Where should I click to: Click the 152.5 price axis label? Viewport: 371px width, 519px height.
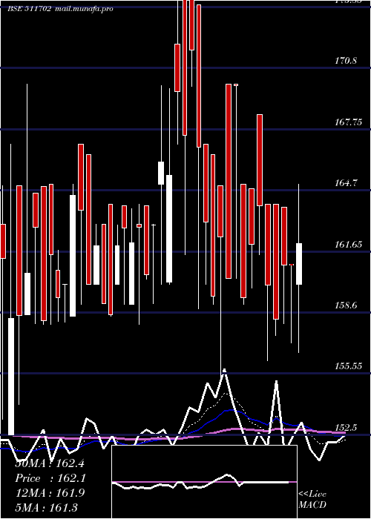click(x=346, y=427)
